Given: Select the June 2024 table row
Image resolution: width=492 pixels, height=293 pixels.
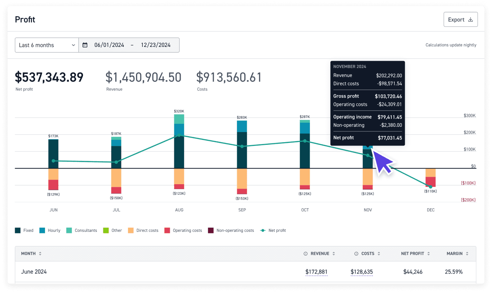Looking at the screenshot, I should 150,272.
